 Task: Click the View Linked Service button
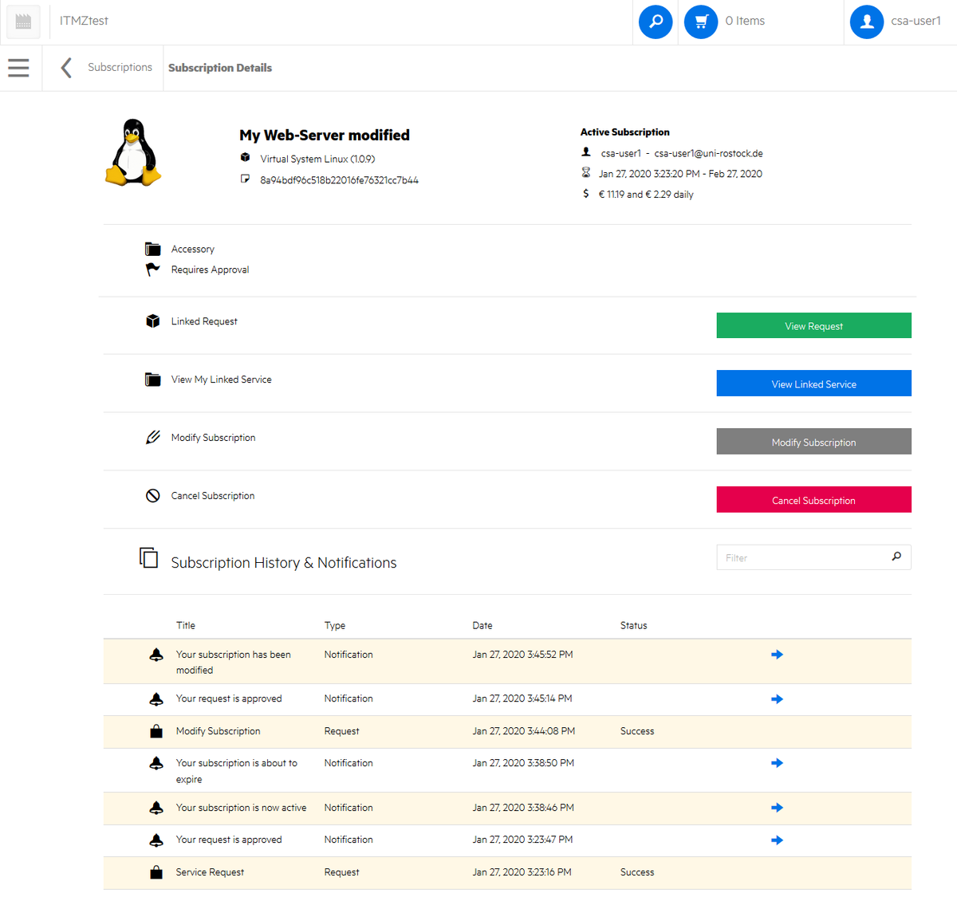(x=813, y=384)
